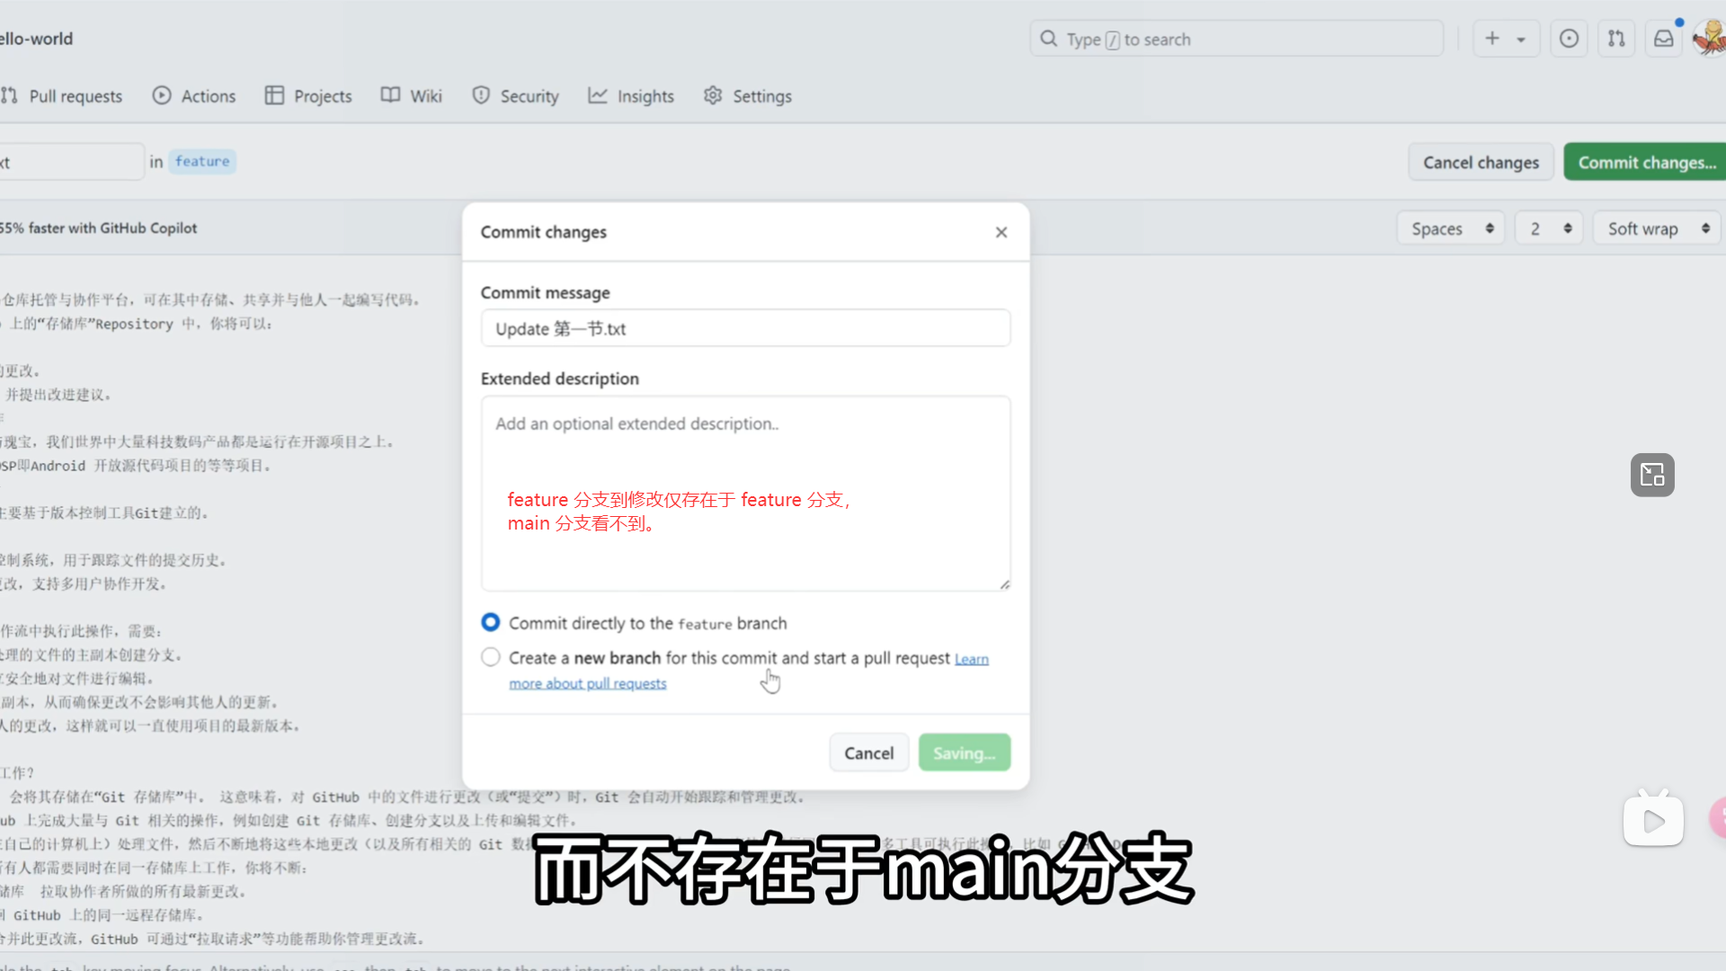
Task: Select Commit directly to feature branch
Action: [491, 622]
